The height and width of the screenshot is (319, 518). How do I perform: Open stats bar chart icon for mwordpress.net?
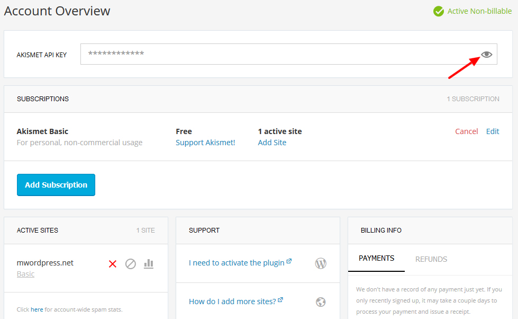149,264
